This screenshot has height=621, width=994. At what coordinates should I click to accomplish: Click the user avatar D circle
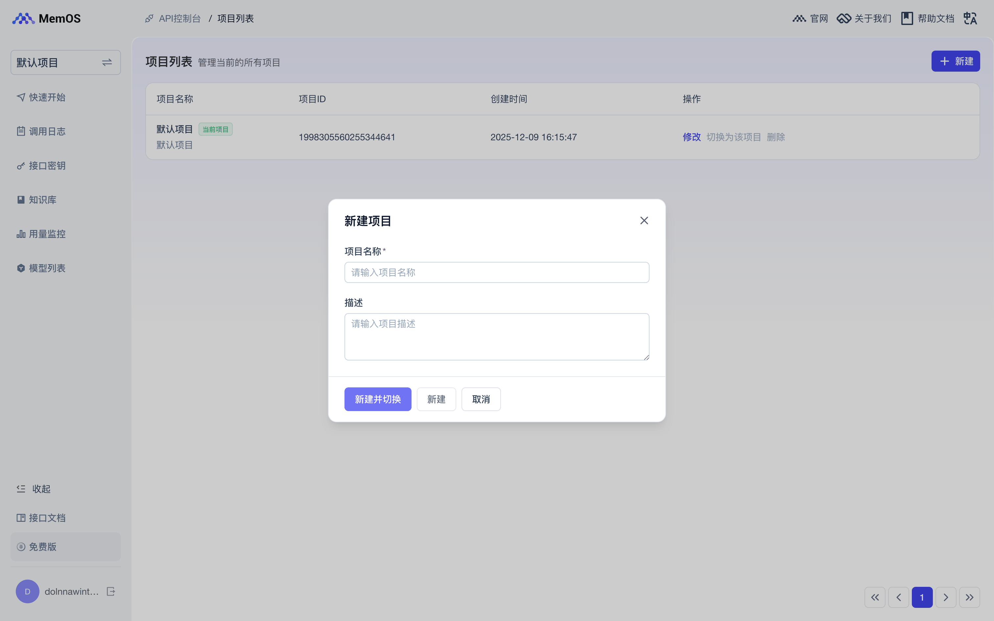point(28,591)
